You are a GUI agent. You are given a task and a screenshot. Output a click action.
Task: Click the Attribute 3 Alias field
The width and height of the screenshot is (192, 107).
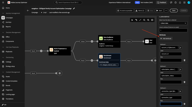click(171, 104)
